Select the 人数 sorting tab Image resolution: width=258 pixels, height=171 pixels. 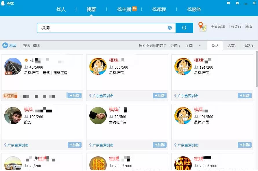point(231,45)
